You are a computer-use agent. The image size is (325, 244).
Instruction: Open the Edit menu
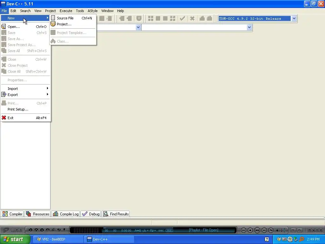13,11
